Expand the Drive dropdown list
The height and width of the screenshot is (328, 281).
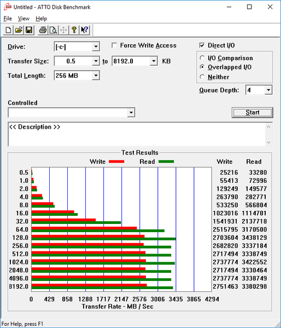point(96,47)
